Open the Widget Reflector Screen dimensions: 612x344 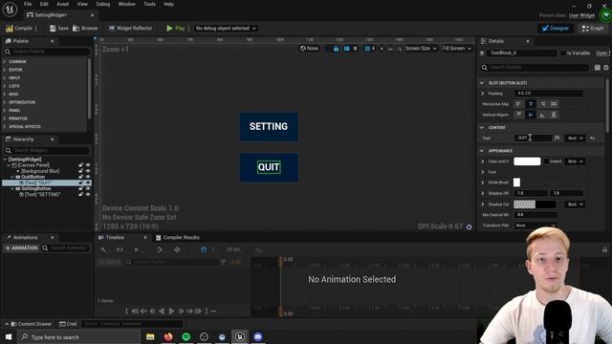130,28
